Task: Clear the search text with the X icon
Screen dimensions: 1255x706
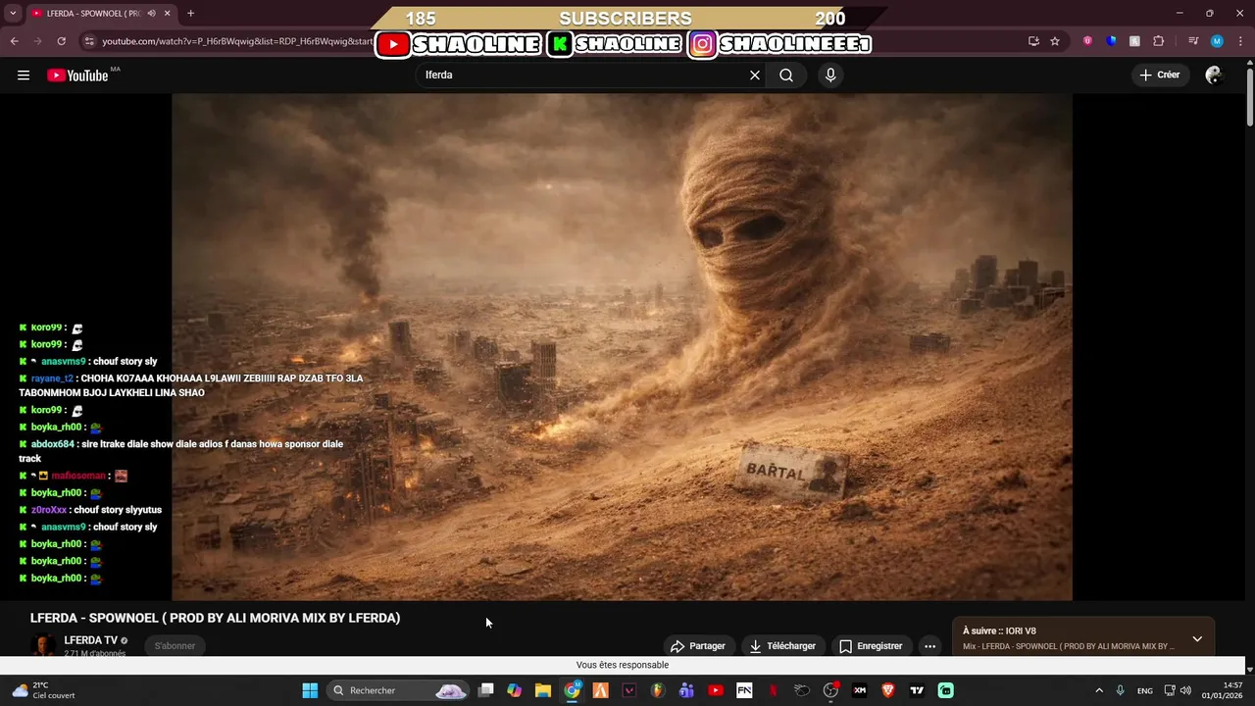Action: click(x=755, y=75)
